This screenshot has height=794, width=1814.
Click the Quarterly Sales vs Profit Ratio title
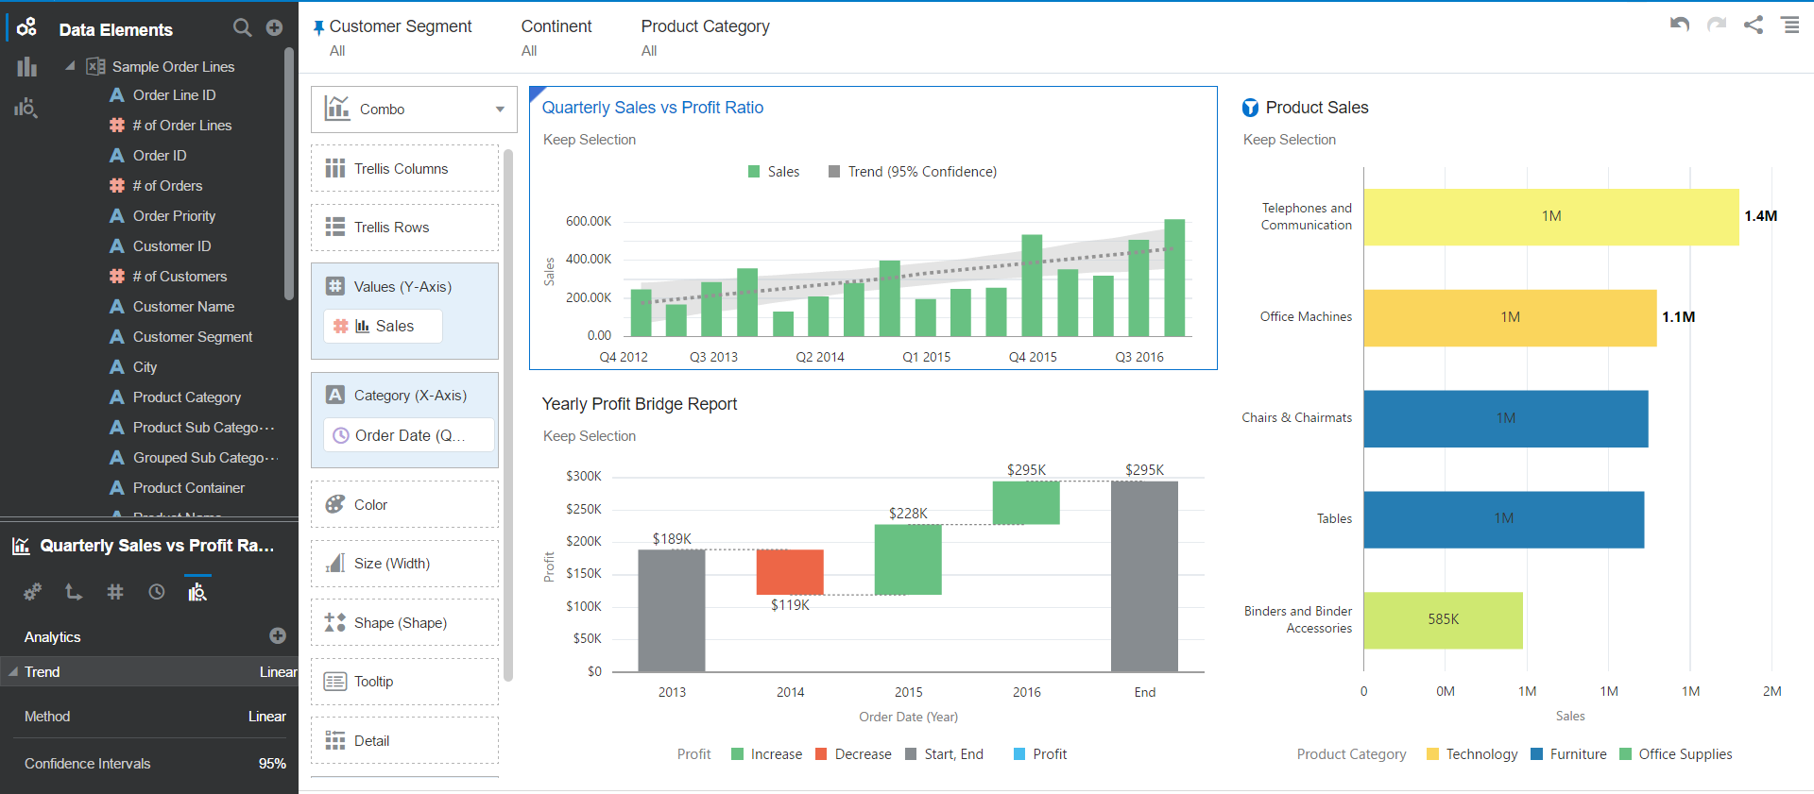coord(653,108)
